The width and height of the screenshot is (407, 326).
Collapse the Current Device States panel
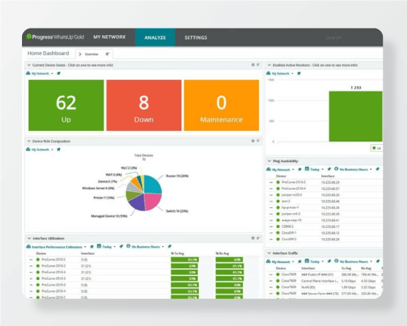29,65
